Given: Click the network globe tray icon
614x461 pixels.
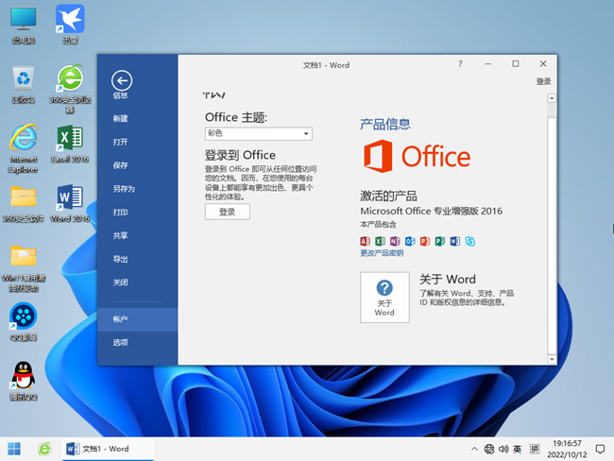Looking at the screenshot, I should [x=489, y=449].
